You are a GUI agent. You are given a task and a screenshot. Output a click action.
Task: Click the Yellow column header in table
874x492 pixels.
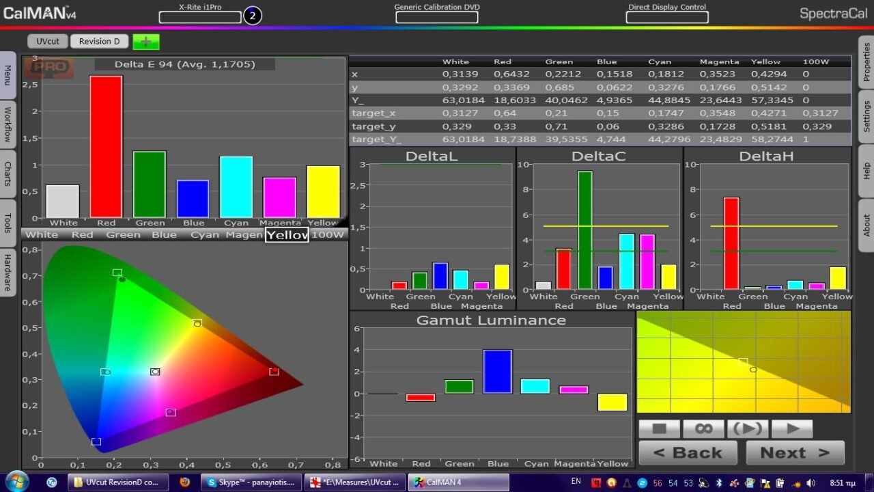pos(765,61)
